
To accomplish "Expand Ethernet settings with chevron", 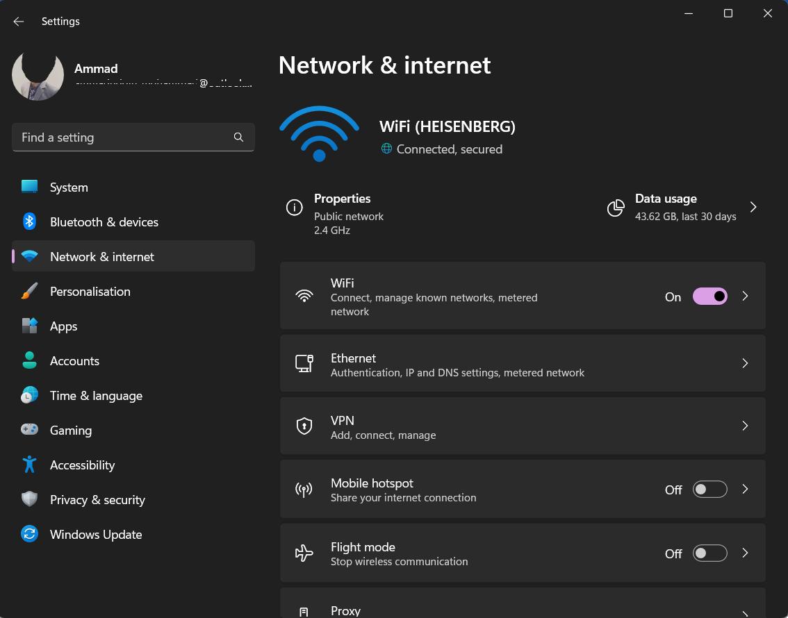I will tap(745, 363).
